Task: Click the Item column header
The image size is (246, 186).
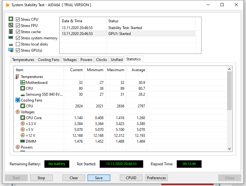Action: click(x=39, y=70)
